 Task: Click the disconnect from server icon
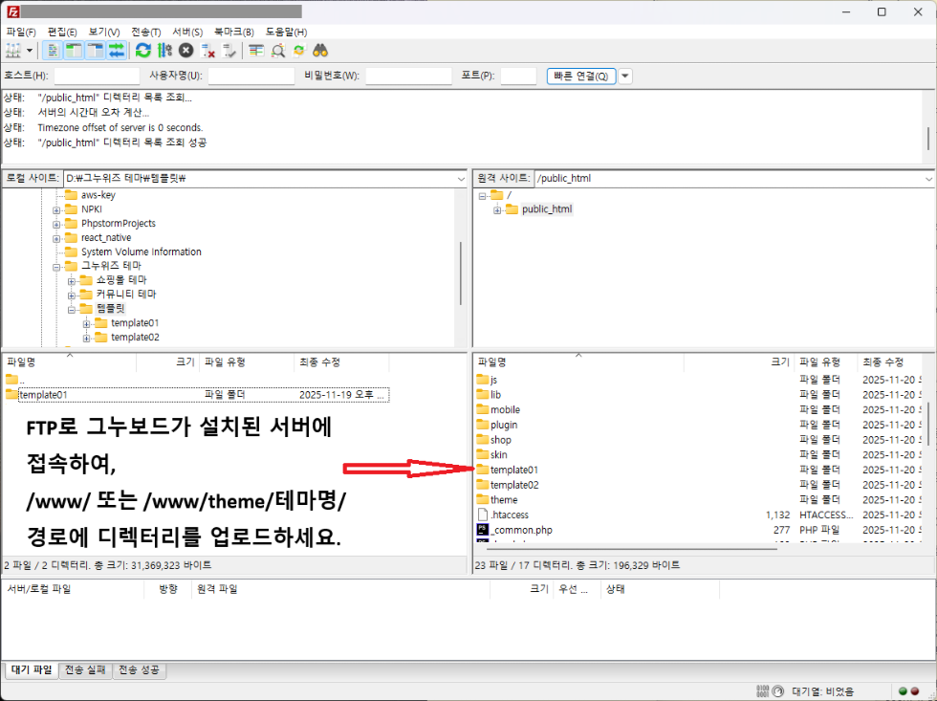click(x=207, y=50)
